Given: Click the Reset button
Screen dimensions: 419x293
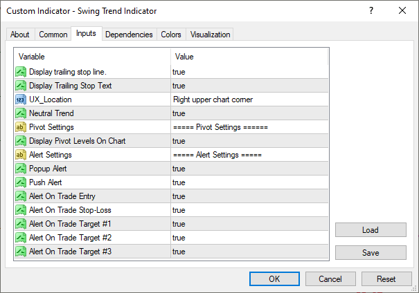Looking at the screenshot, I should click(386, 279).
